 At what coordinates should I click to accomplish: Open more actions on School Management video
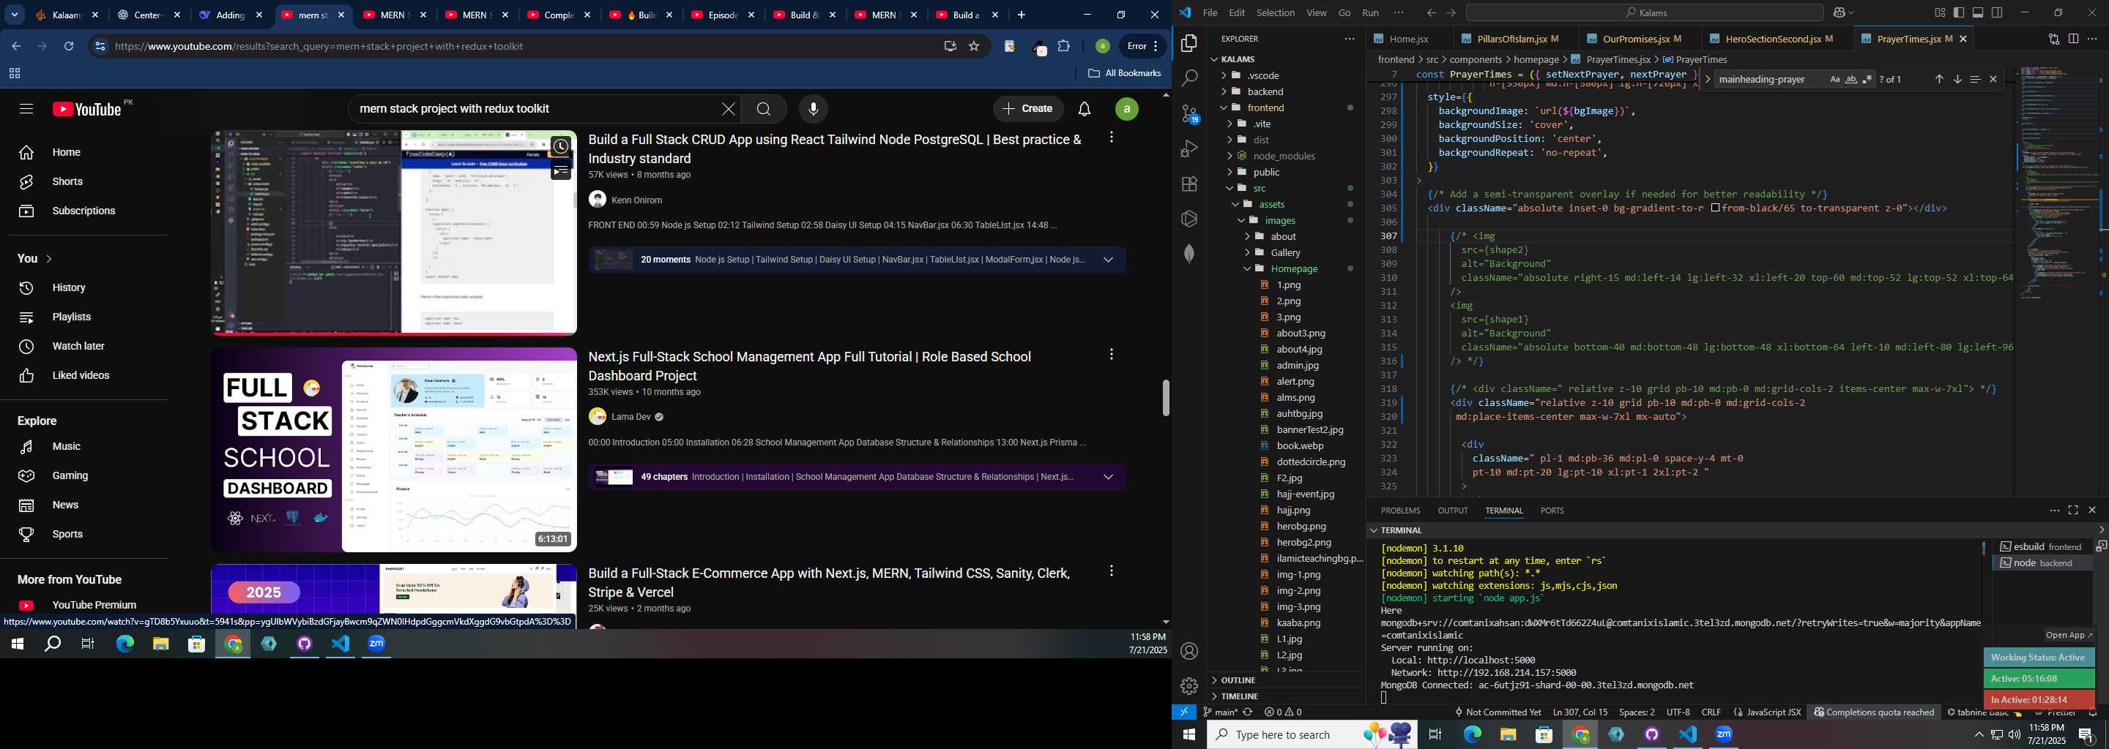pyautogui.click(x=1111, y=355)
